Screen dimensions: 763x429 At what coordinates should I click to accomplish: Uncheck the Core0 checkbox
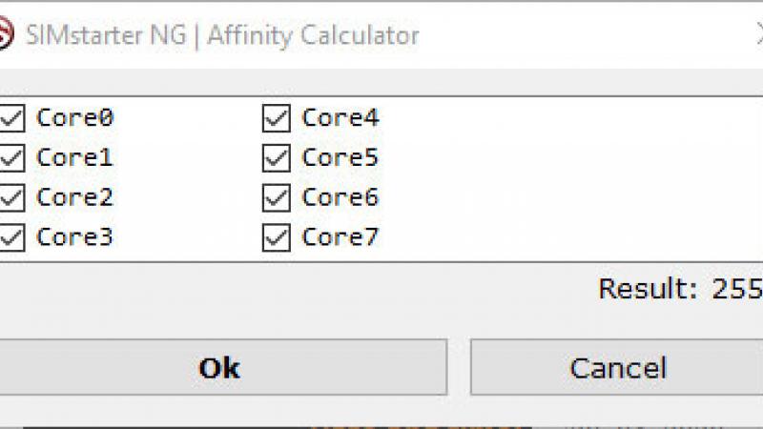tap(11, 118)
